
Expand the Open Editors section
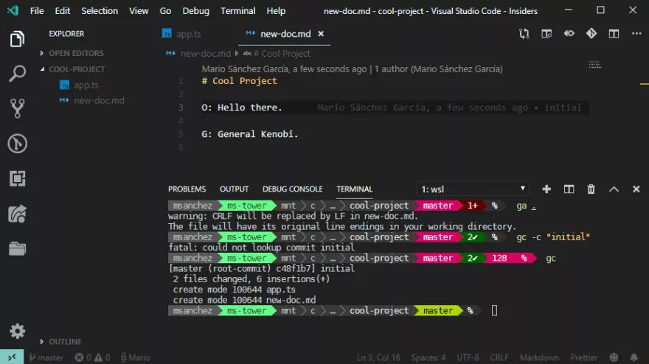pyautogui.click(x=76, y=53)
